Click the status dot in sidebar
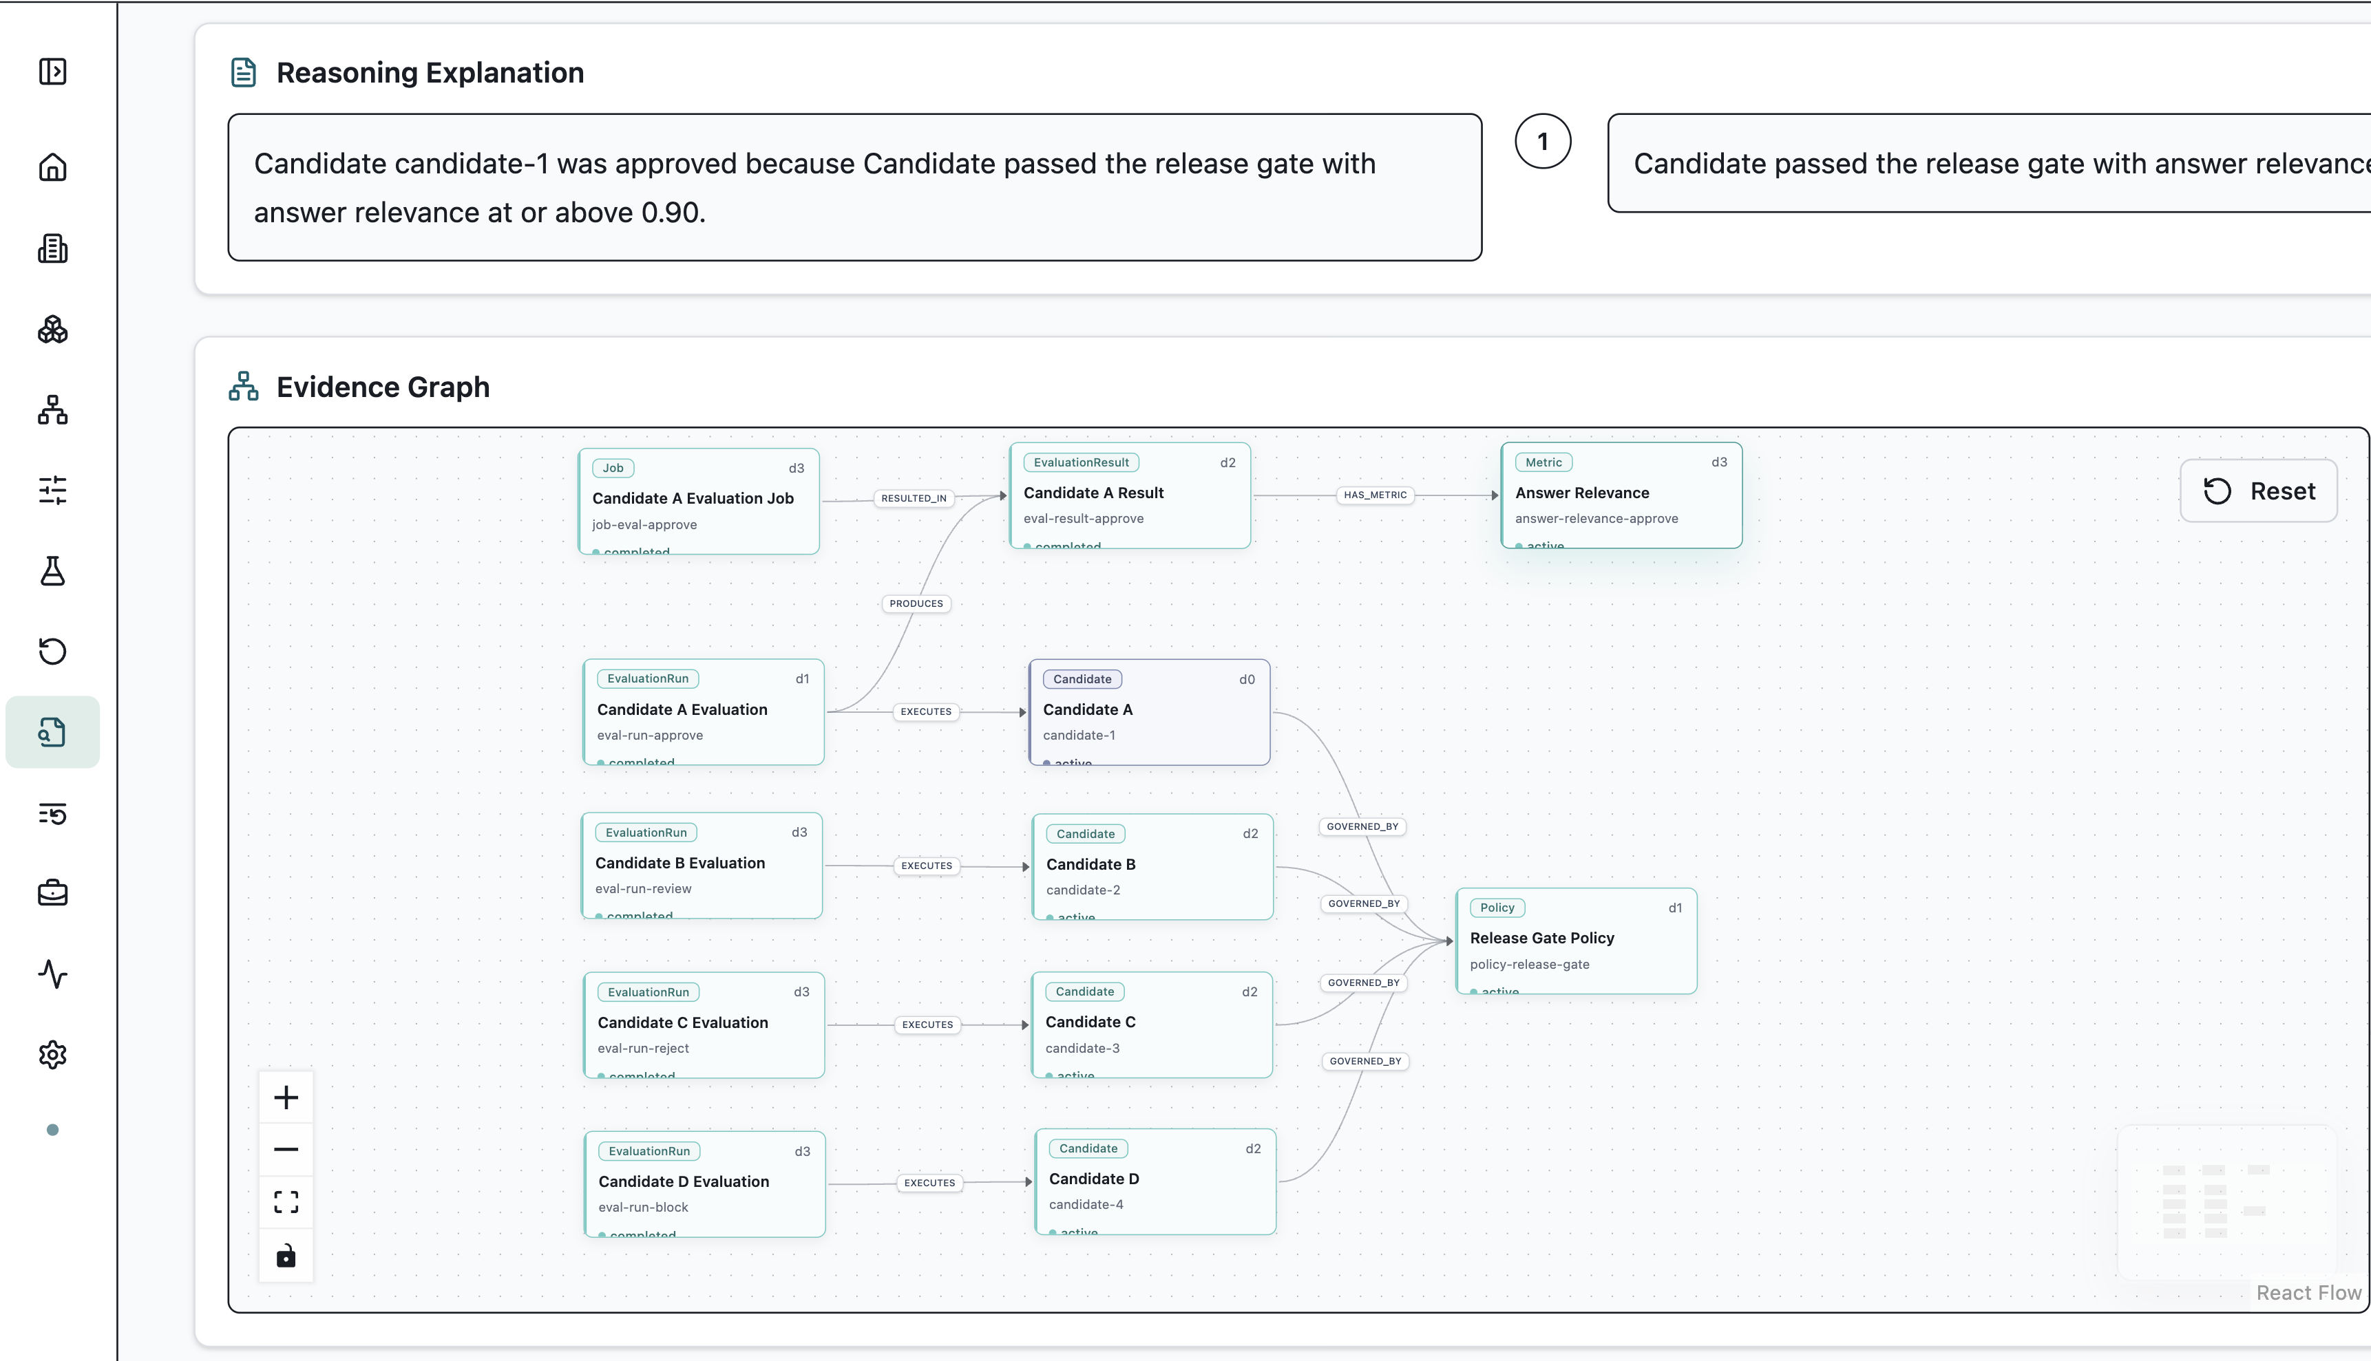2371x1361 pixels. (52, 1130)
